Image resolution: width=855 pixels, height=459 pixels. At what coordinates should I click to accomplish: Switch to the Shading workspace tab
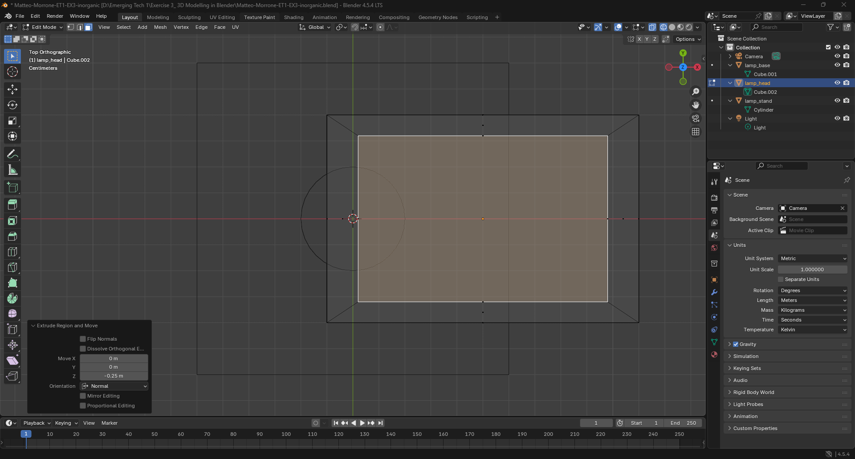point(293,17)
